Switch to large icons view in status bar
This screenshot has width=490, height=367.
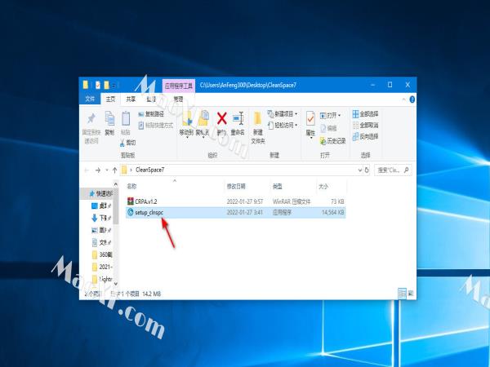(x=411, y=294)
